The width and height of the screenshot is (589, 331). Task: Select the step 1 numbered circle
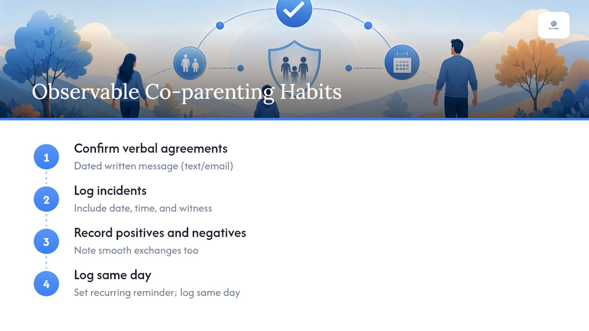pos(46,157)
